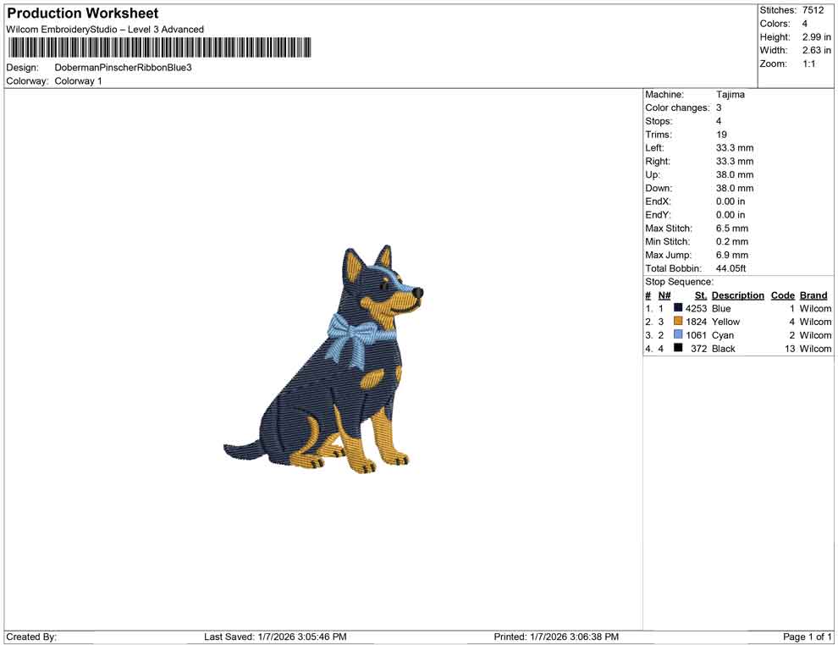Screen dimensions: 838x645
Task: Click the design barcode
Action: coord(161,47)
